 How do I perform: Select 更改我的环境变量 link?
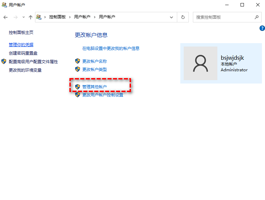25,70
